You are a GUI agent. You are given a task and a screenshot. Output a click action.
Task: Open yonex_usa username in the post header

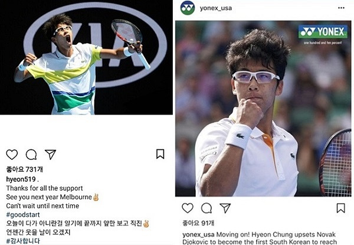point(216,8)
